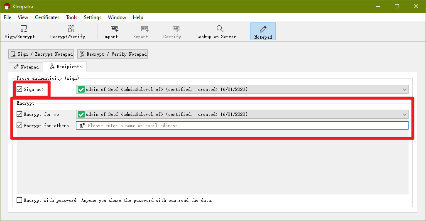This screenshot has height=221, width=426.
Task: Open the Window menu
Action: coord(117,17)
